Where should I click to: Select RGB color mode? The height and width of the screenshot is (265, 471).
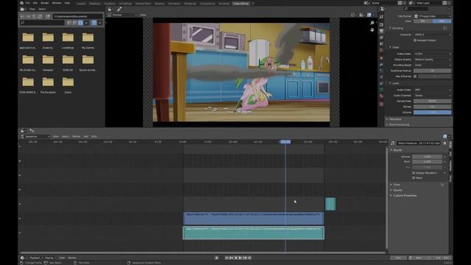[442, 21]
